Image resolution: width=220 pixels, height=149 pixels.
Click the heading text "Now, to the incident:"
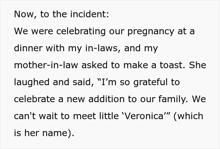(62, 14)
